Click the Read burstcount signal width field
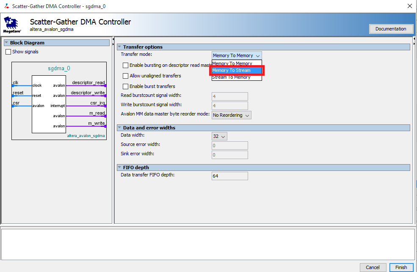Screen dimensions: 417x272 pos(230,96)
